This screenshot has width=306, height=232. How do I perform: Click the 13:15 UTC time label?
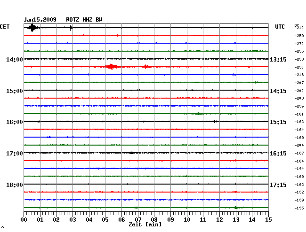278,59
